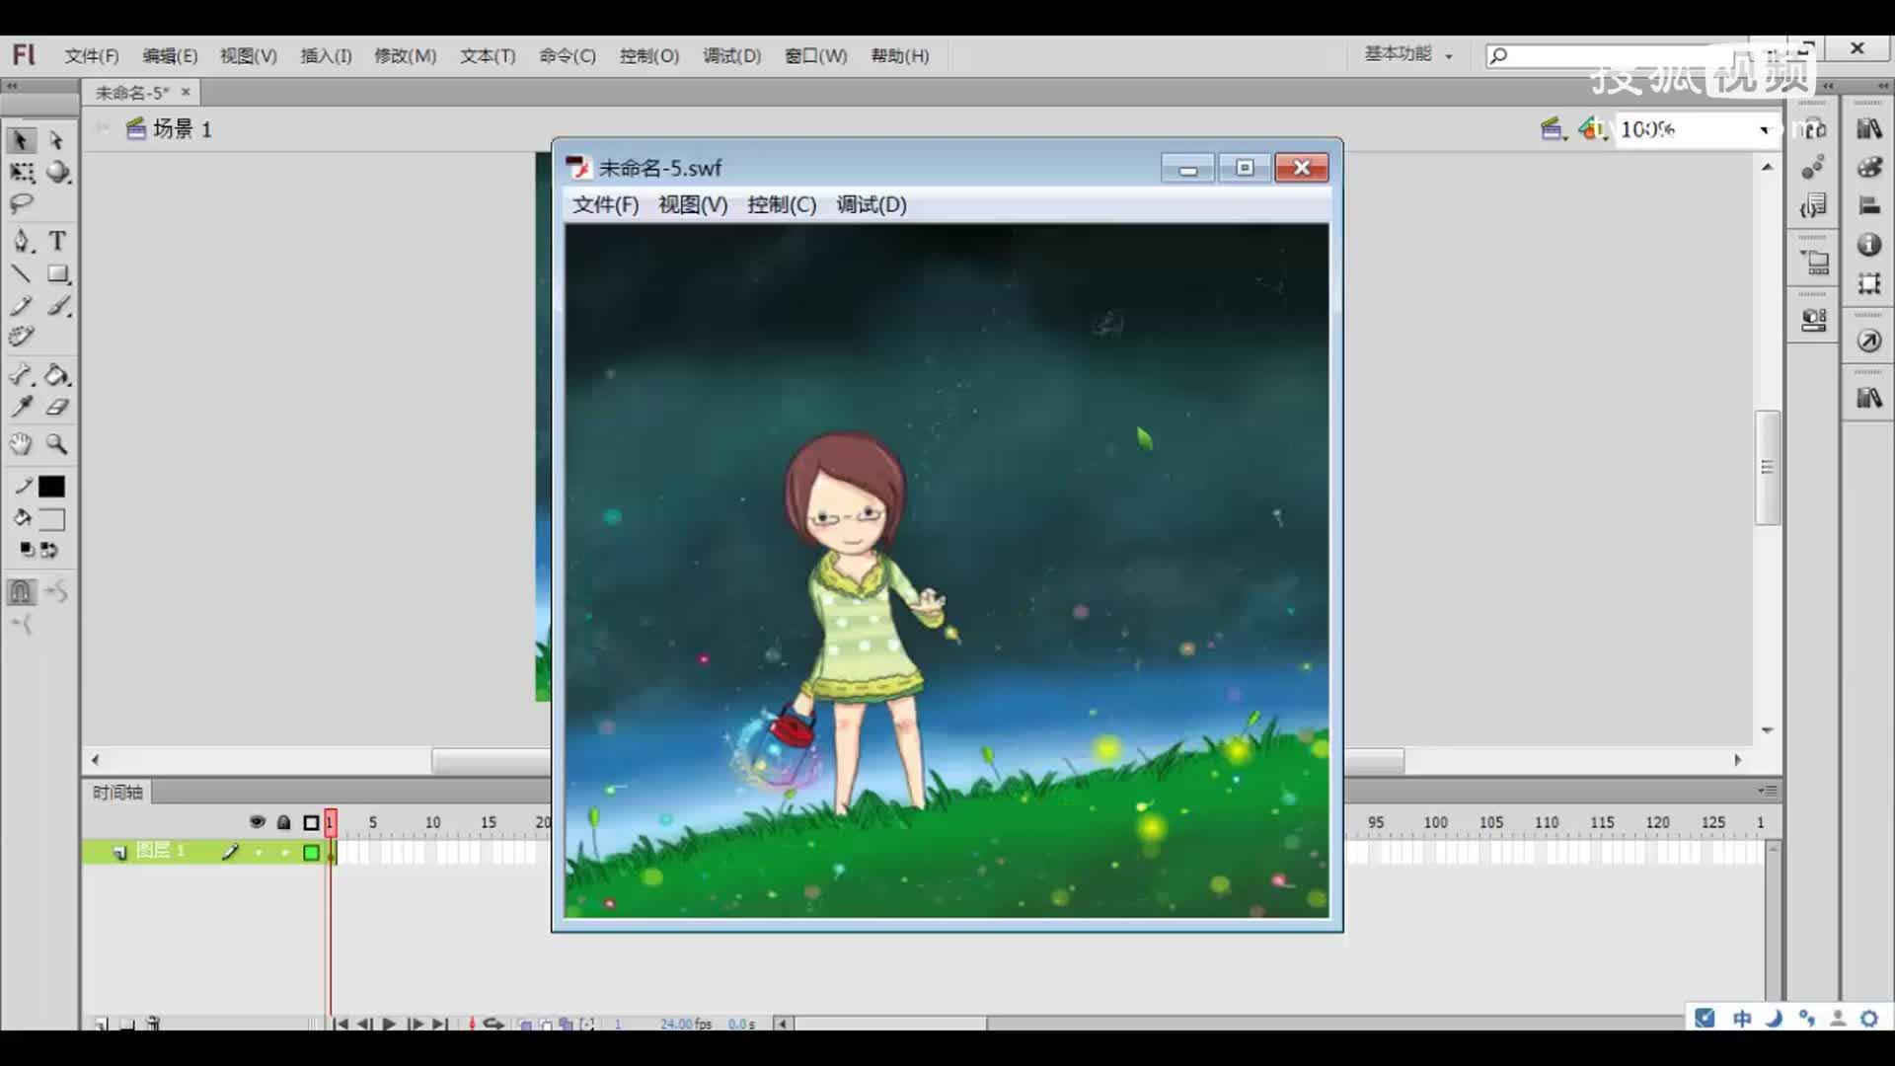Open the 控制(O) menu
The image size is (1895, 1066).
coord(647,56)
